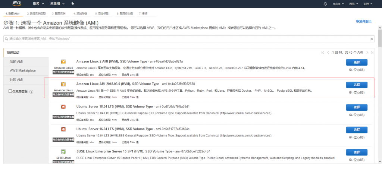
Task: Click AMI id ami-0bea7fd38fabe821a
Action: [x=166, y=61]
